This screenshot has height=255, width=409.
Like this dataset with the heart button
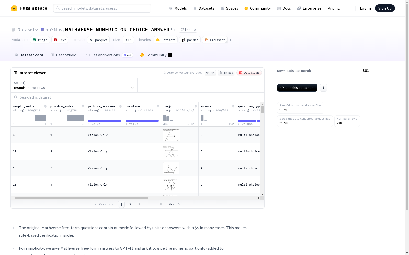point(186,30)
